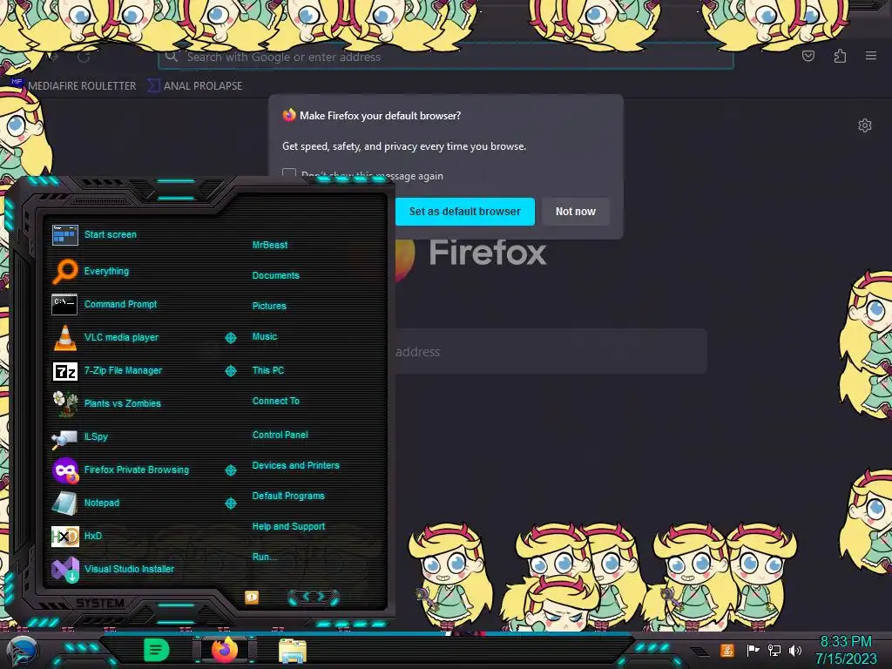
Task: Expand VLC media player jump list arrow
Action: pos(230,338)
